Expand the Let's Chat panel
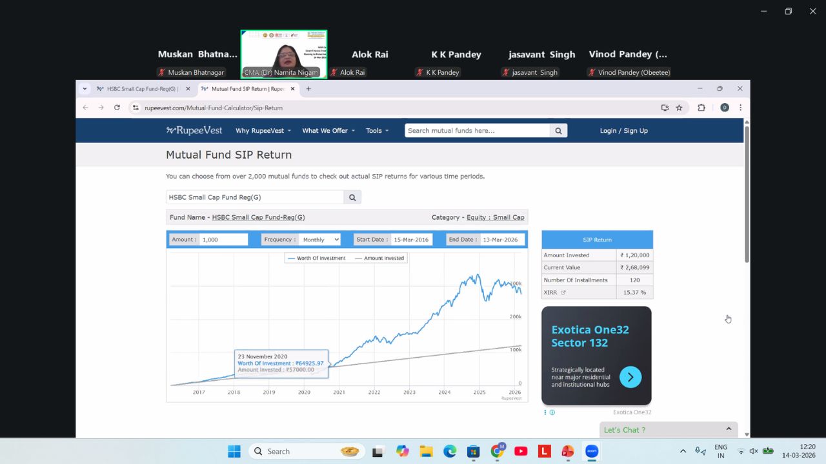Image resolution: width=826 pixels, height=464 pixels. coord(668,430)
